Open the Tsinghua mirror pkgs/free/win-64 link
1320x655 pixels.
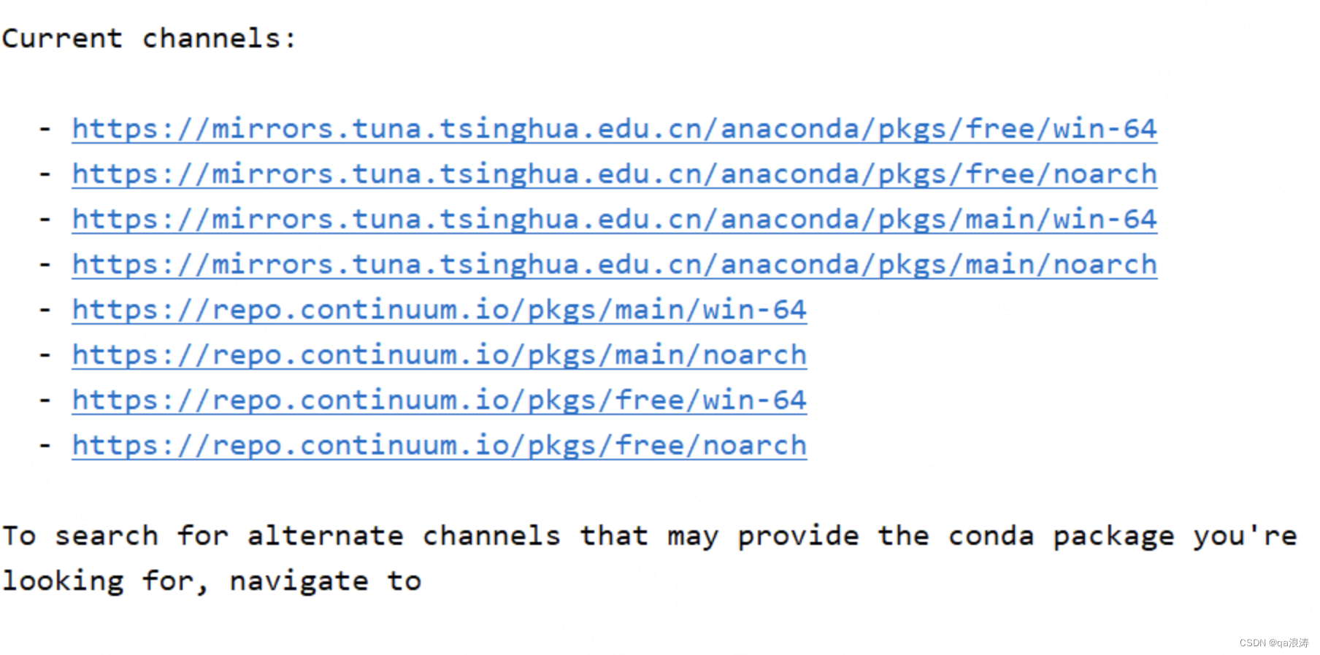614,129
